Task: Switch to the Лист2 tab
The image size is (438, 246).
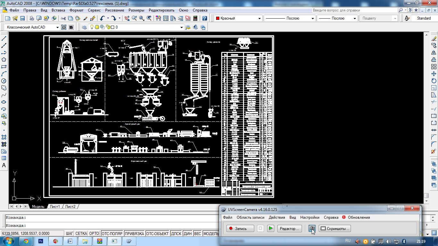Action: pos(70,207)
